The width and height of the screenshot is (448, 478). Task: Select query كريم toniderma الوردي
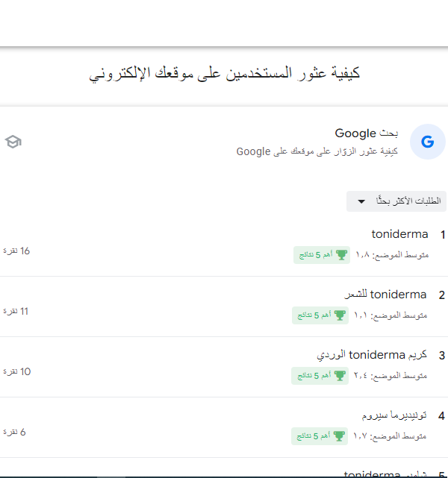[372, 355]
